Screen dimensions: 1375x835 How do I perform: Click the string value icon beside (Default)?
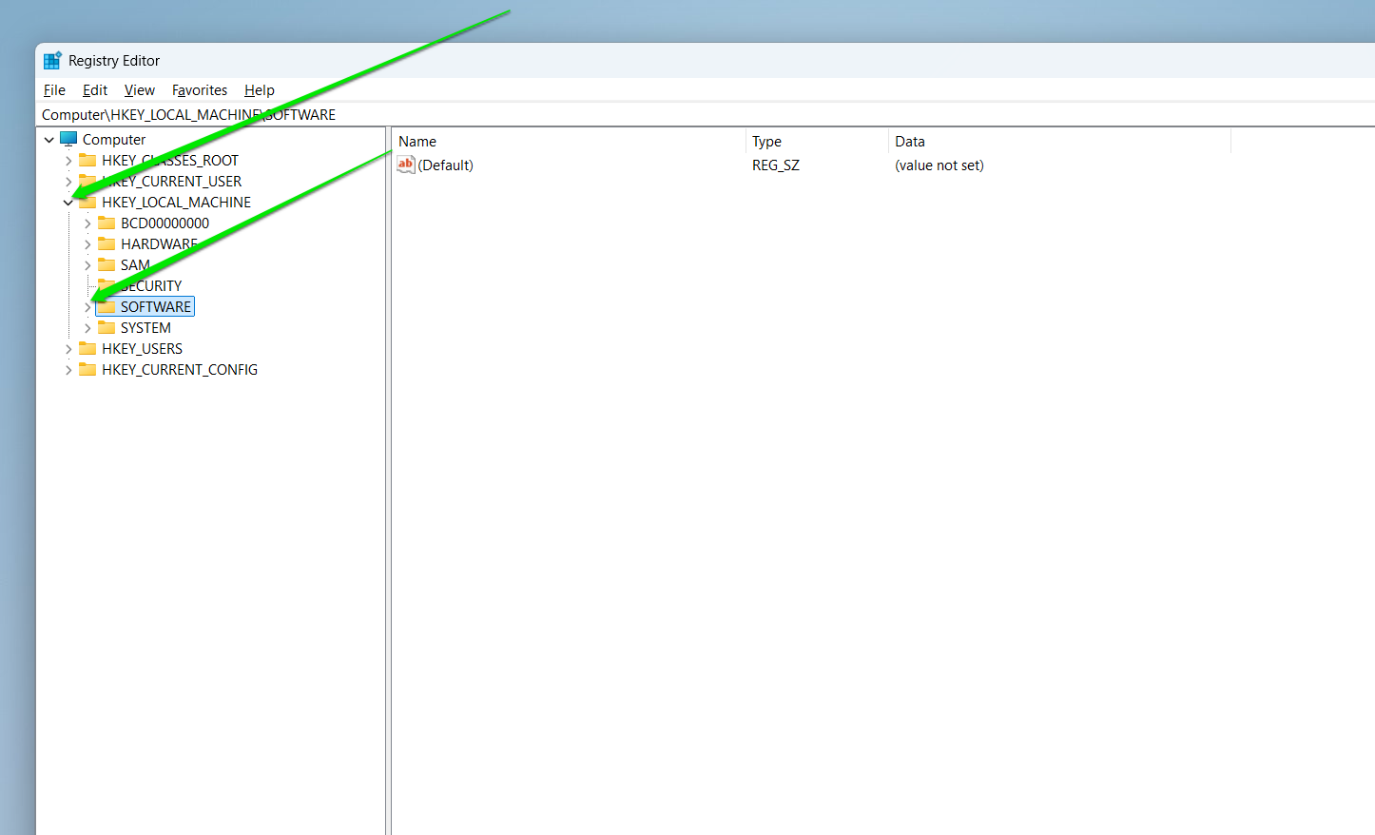[406, 165]
